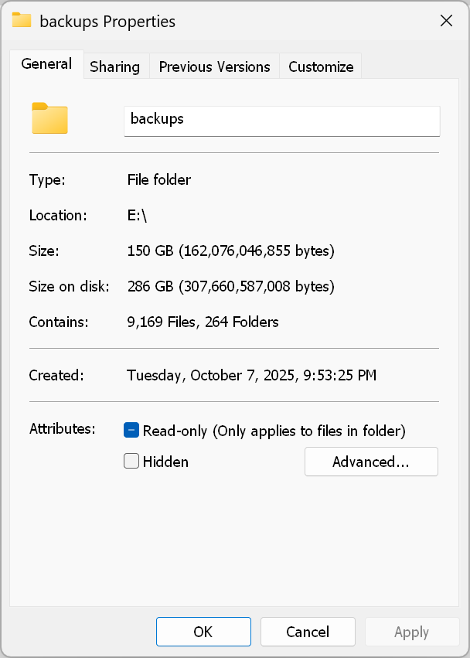Click the Advanced... attributes button
This screenshot has width=470, height=658.
(371, 462)
